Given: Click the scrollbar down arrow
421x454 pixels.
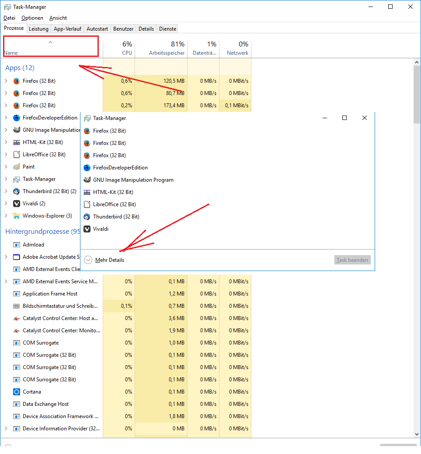Looking at the screenshot, I should coord(417,434).
